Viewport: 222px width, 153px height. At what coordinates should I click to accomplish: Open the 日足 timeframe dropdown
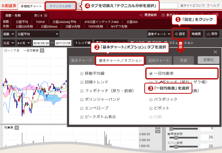pyautogui.click(x=9, y=43)
